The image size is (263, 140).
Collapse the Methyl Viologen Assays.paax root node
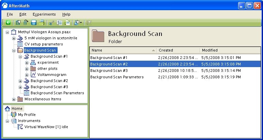tap(7, 32)
